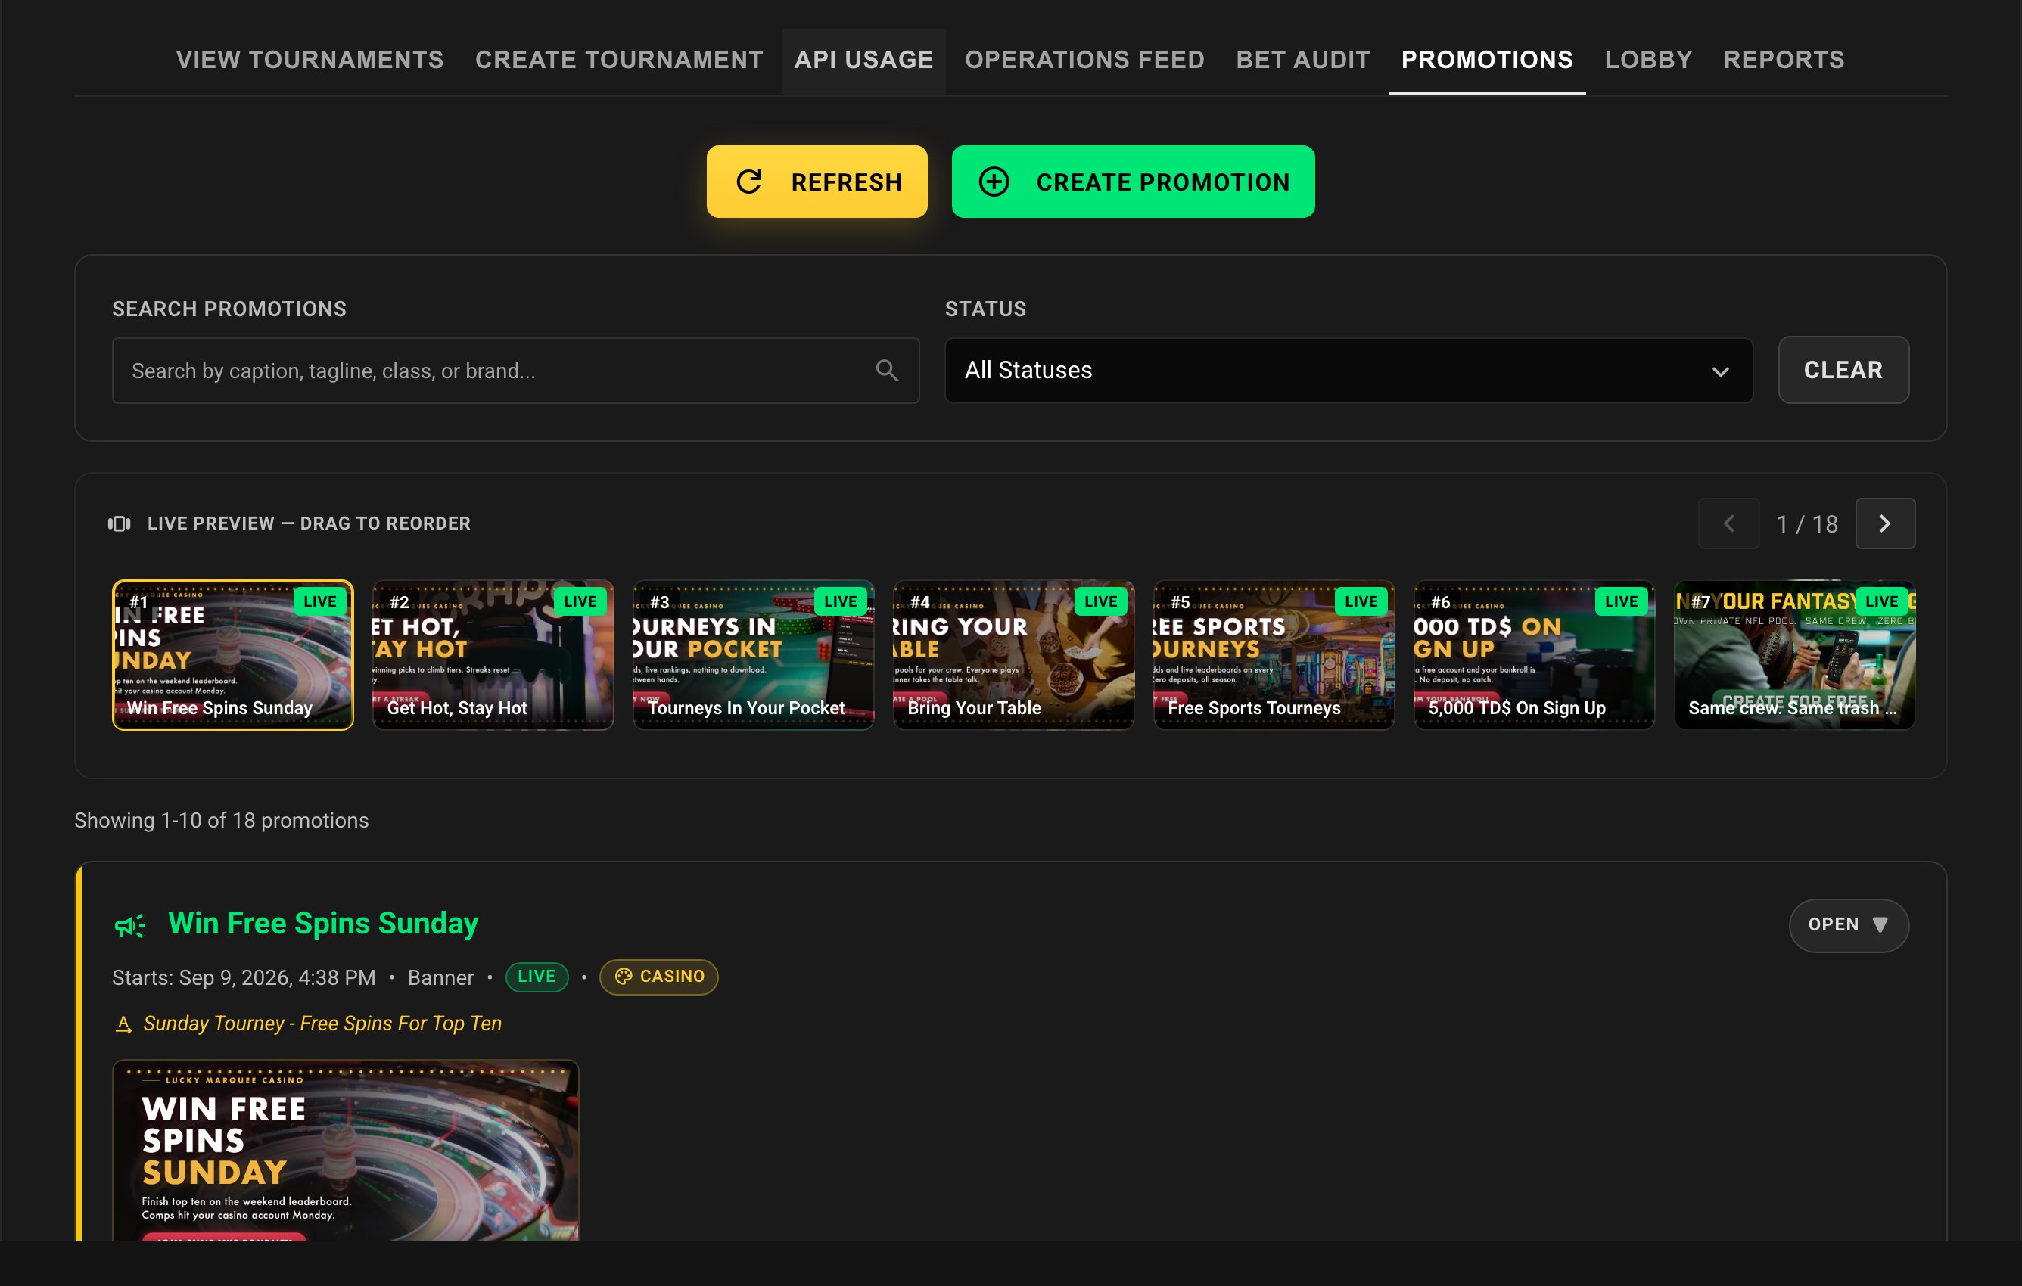2022x1286 pixels.
Task: Click the plus circle icon
Action: (994, 182)
